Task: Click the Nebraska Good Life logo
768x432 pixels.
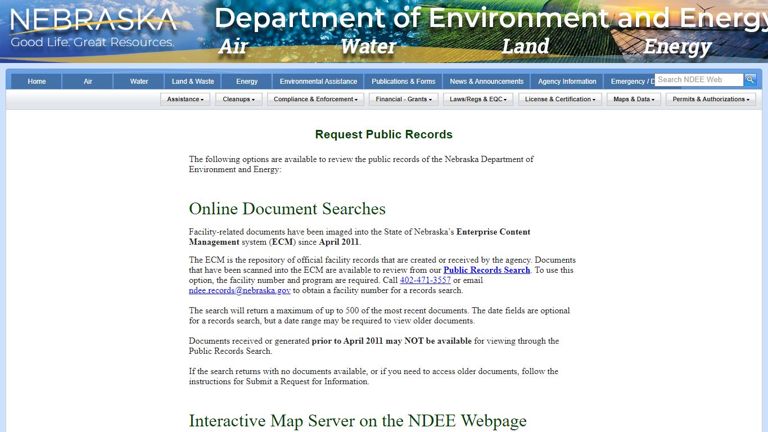Action: (93, 28)
